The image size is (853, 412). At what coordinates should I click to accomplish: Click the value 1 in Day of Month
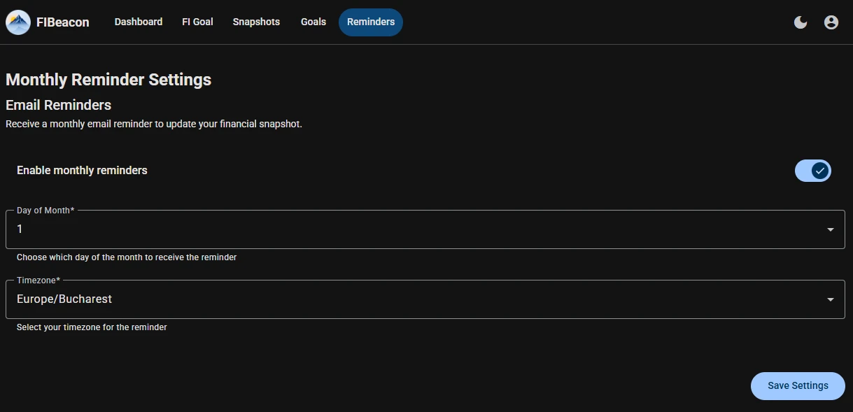coord(20,229)
